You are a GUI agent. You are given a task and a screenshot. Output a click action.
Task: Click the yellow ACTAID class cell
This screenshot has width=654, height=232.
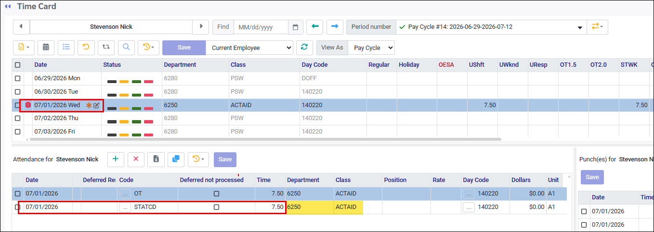(x=348, y=207)
